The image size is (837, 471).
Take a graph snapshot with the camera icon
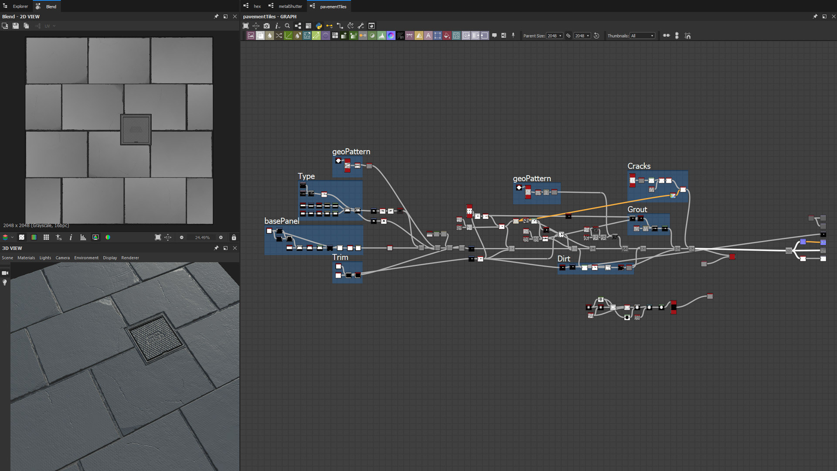(x=266, y=26)
